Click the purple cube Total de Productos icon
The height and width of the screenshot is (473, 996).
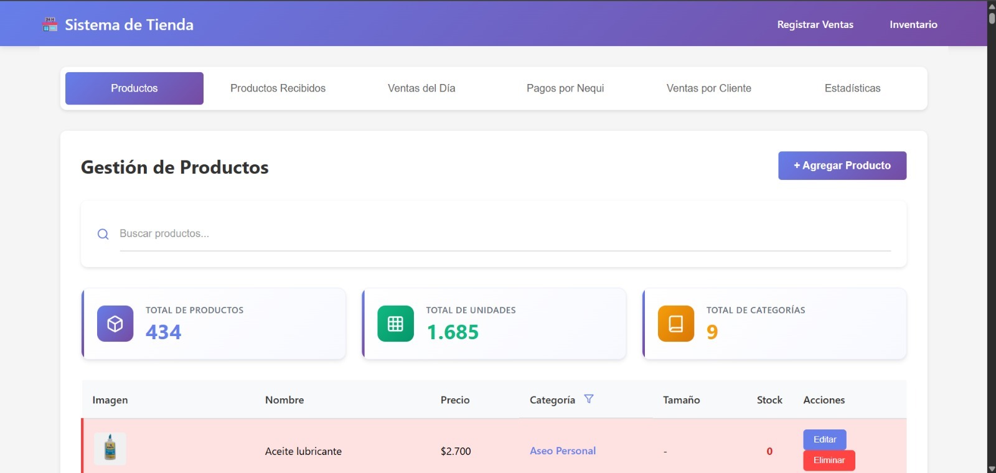point(115,324)
